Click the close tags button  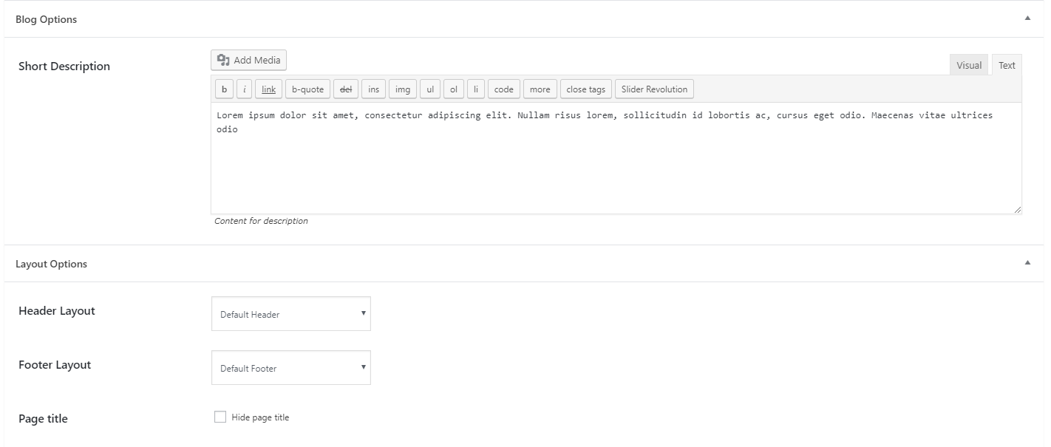coord(586,89)
